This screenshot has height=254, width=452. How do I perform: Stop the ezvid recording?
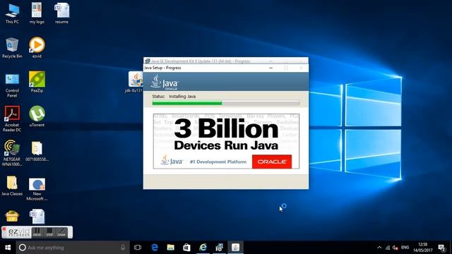click(49, 232)
